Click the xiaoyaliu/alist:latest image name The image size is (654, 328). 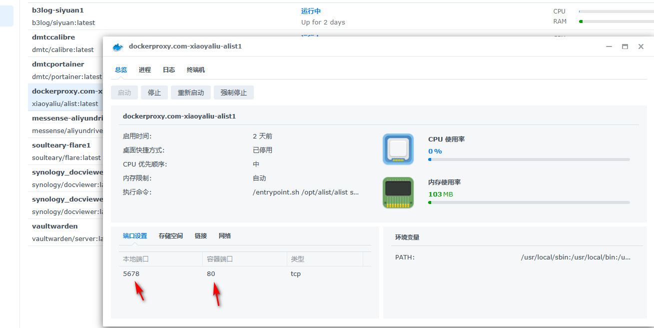coord(65,104)
